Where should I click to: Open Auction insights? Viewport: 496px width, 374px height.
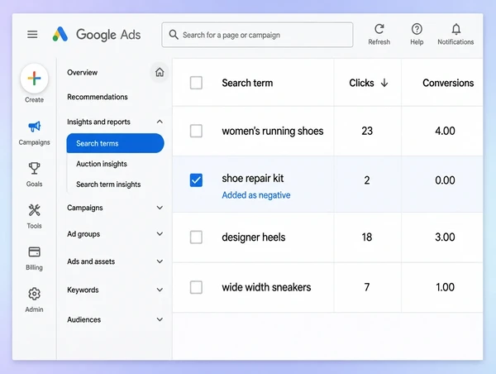tap(102, 164)
